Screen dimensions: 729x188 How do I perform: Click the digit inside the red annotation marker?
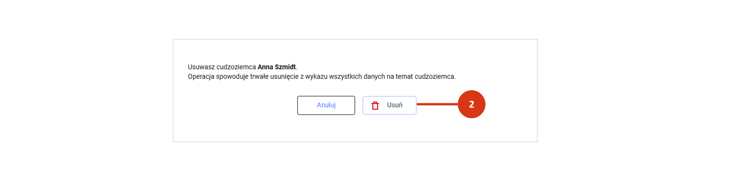click(471, 104)
